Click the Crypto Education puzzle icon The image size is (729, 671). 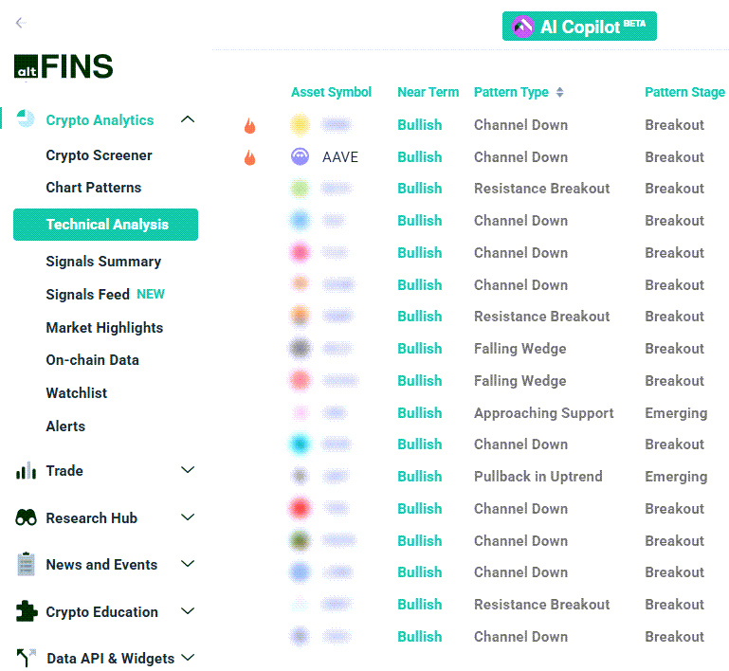tap(26, 611)
